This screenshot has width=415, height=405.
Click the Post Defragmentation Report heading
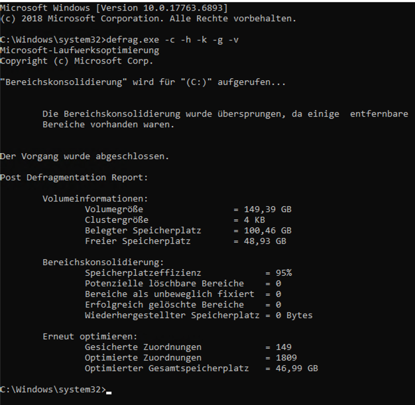click(x=74, y=178)
